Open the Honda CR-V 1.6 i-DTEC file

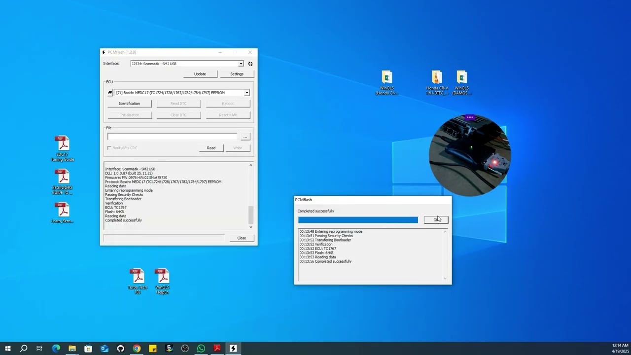[x=437, y=83]
